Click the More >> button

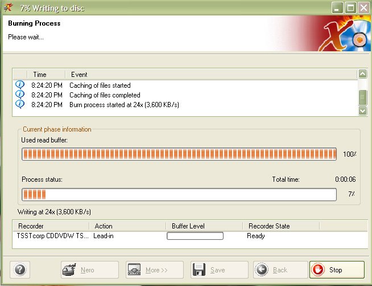155,269
